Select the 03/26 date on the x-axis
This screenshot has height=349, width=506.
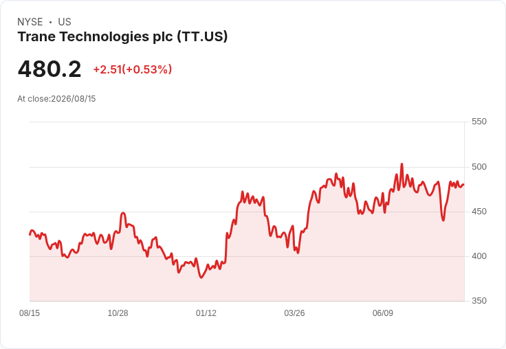(x=294, y=313)
